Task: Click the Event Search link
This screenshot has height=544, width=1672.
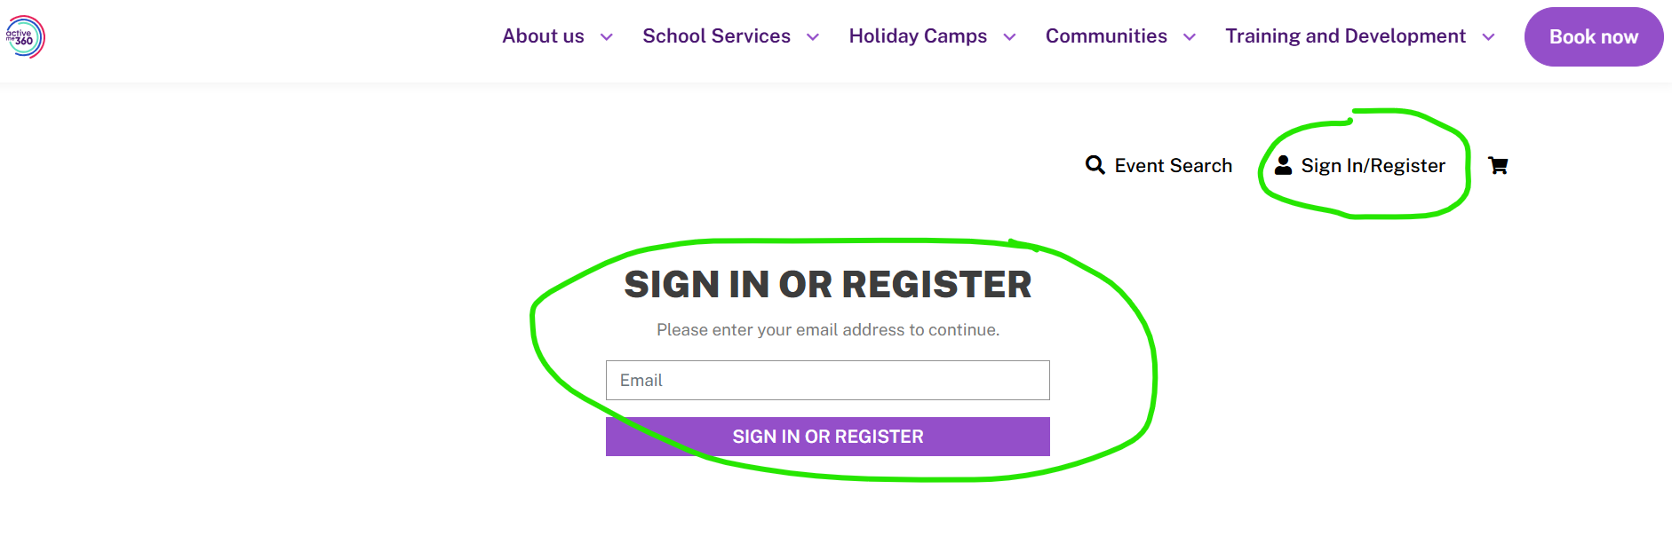Action: pyautogui.click(x=1173, y=166)
